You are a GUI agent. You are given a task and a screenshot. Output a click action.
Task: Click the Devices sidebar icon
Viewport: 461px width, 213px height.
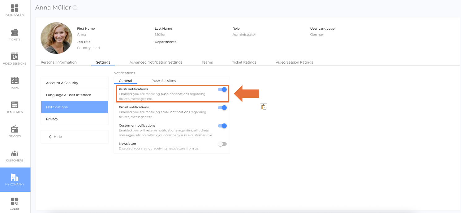pyautogui.click(x=15, y=129)
